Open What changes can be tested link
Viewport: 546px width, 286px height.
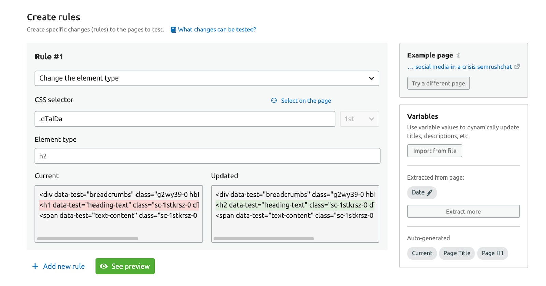click(x=217, y=30)
